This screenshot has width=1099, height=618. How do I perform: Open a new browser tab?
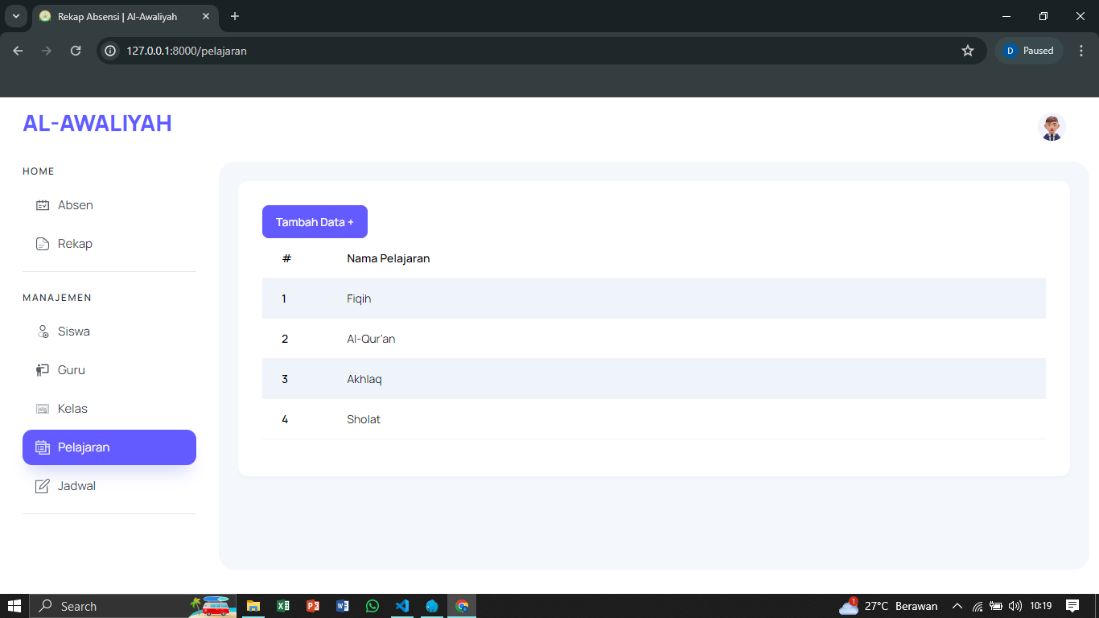(x=235, y=16)
